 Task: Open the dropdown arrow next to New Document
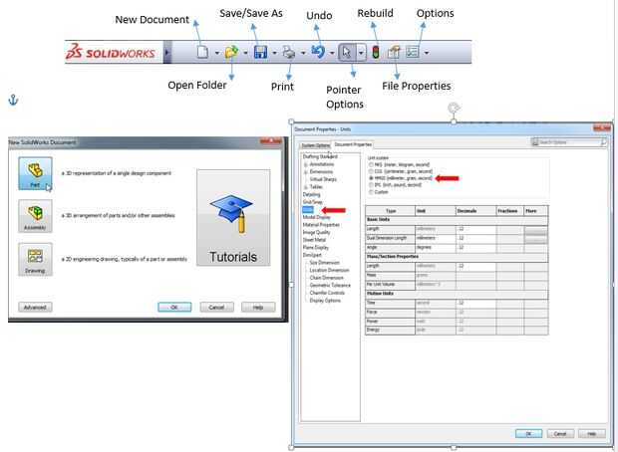(216, 53)
